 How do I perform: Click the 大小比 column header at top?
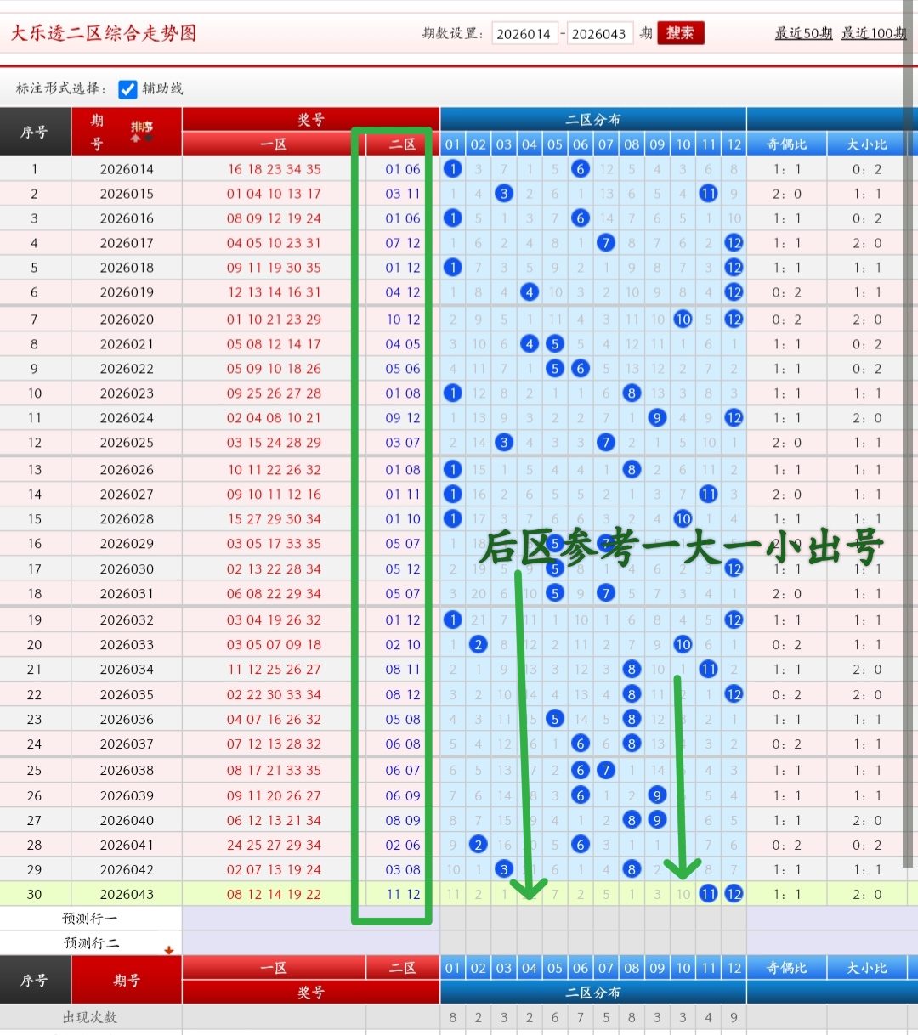click(x=866, y=144)
